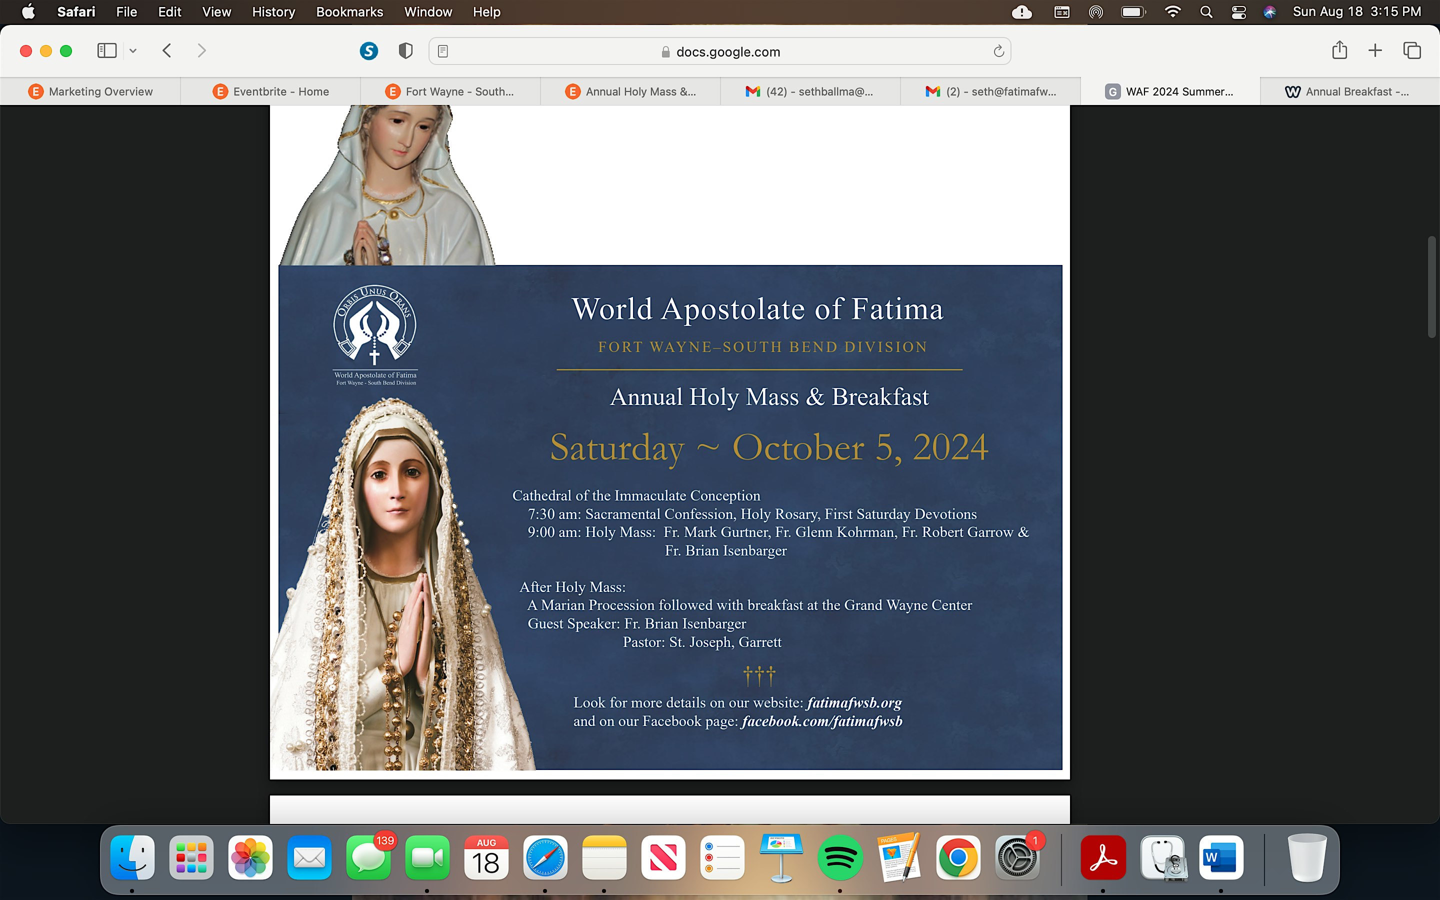Click the keyboard input menu bar icon
This screenshot has height=900, width=1440.
click(x=1061, y=12)
